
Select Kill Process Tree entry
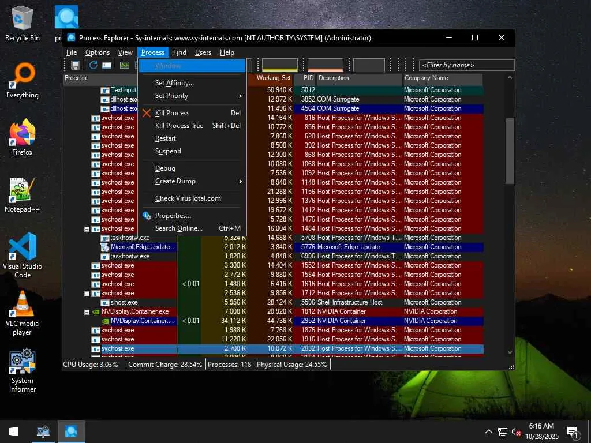(193, 126)
